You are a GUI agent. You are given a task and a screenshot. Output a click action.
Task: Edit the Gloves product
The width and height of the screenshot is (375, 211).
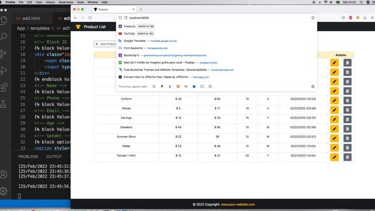click(335, 110)
